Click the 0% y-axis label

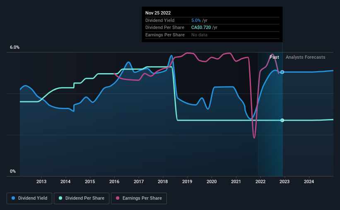click(13, 172)
